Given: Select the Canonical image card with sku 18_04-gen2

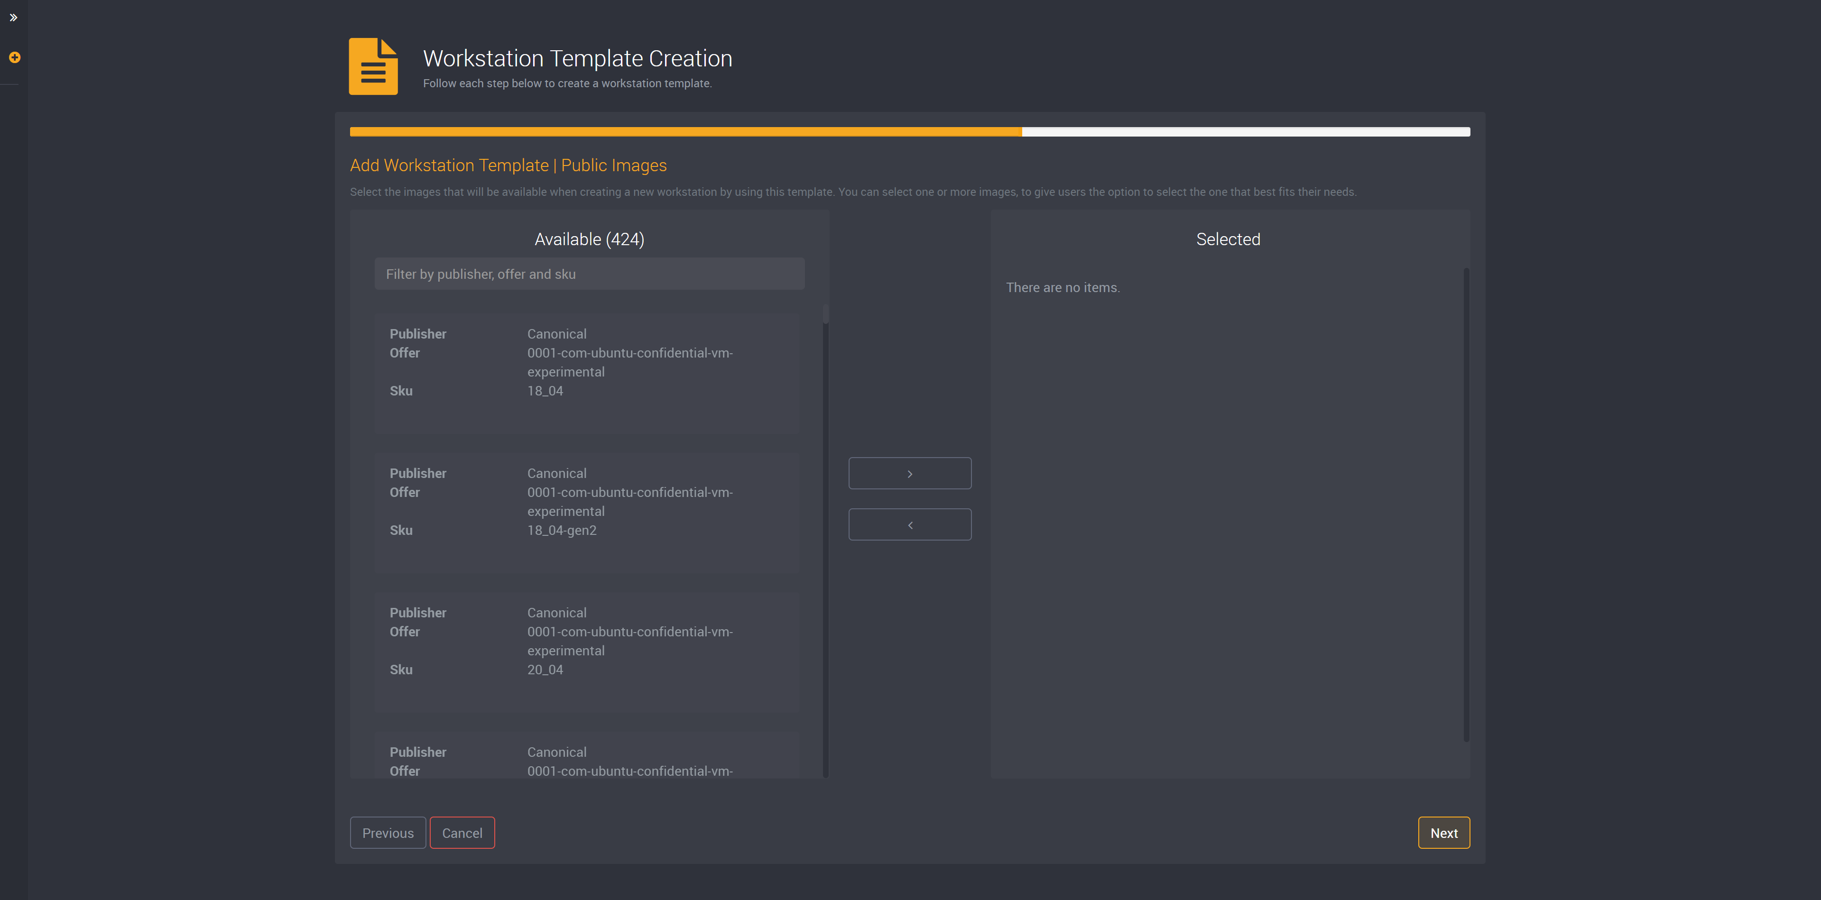Looking at the screenshot, I should point(587,512).
